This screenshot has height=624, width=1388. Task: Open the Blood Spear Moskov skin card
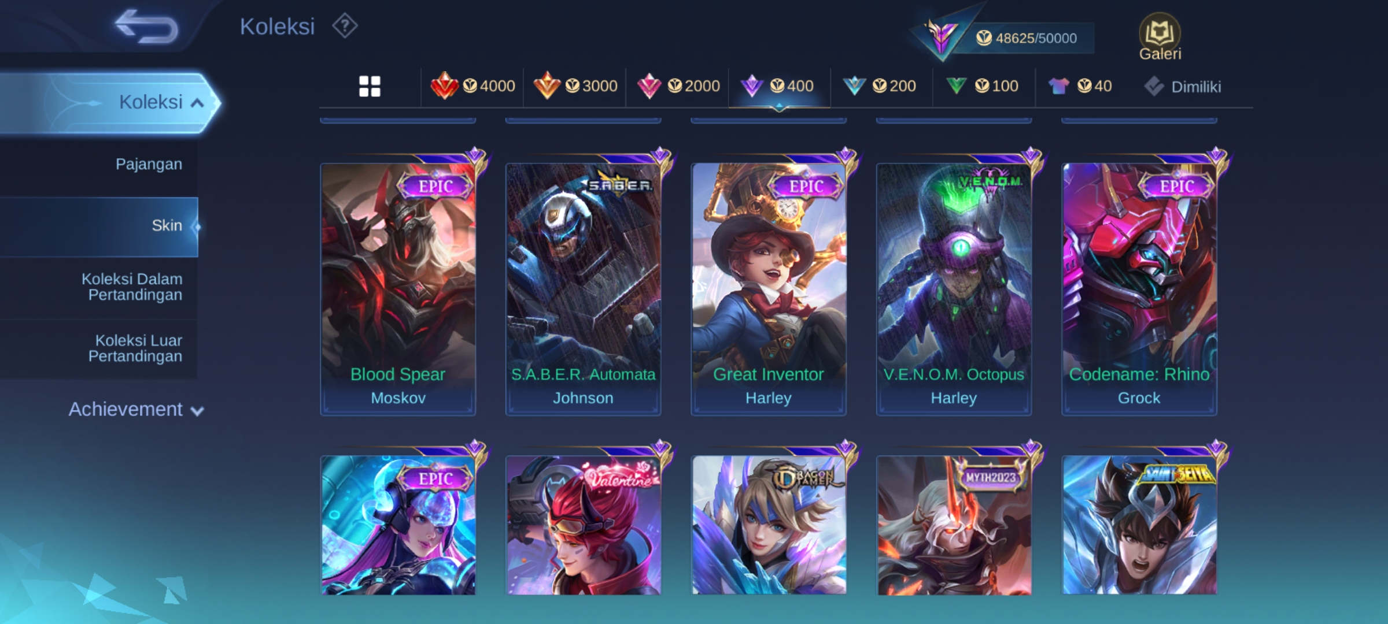(x=398, y=289)
